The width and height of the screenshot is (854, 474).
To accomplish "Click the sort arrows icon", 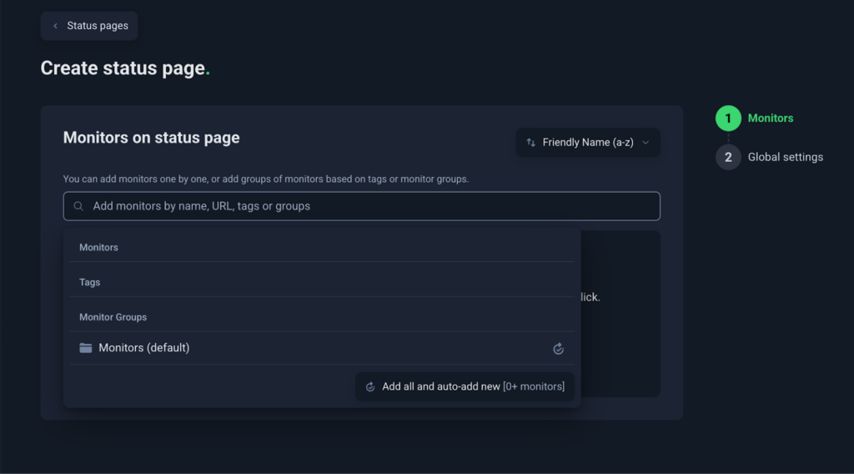I will click(530, 143).
